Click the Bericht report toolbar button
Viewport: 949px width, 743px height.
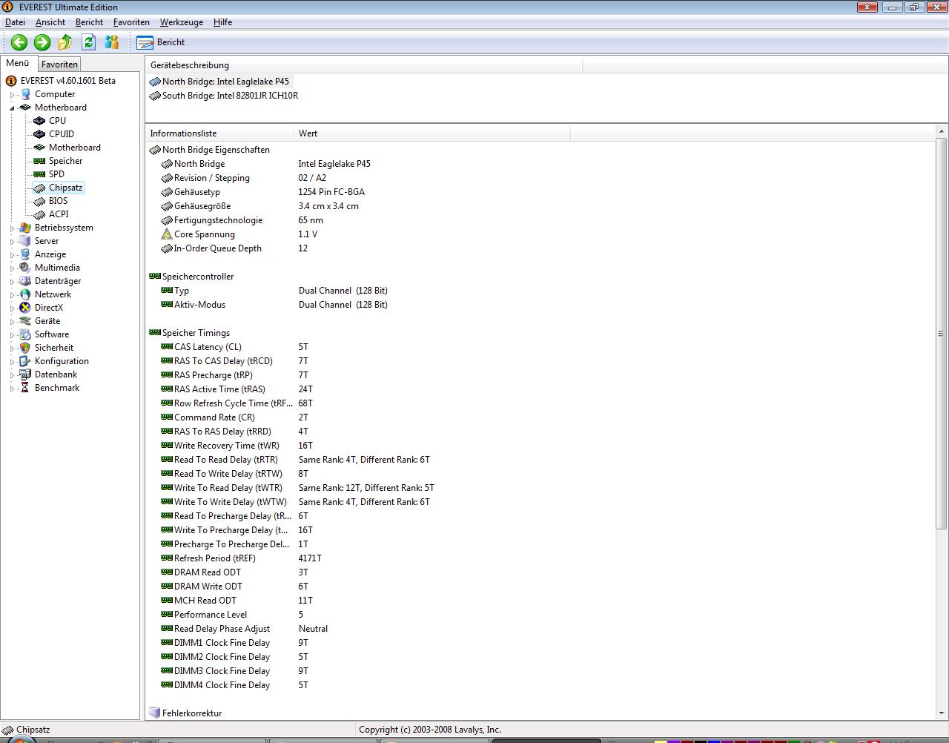(x=161, y=42)
